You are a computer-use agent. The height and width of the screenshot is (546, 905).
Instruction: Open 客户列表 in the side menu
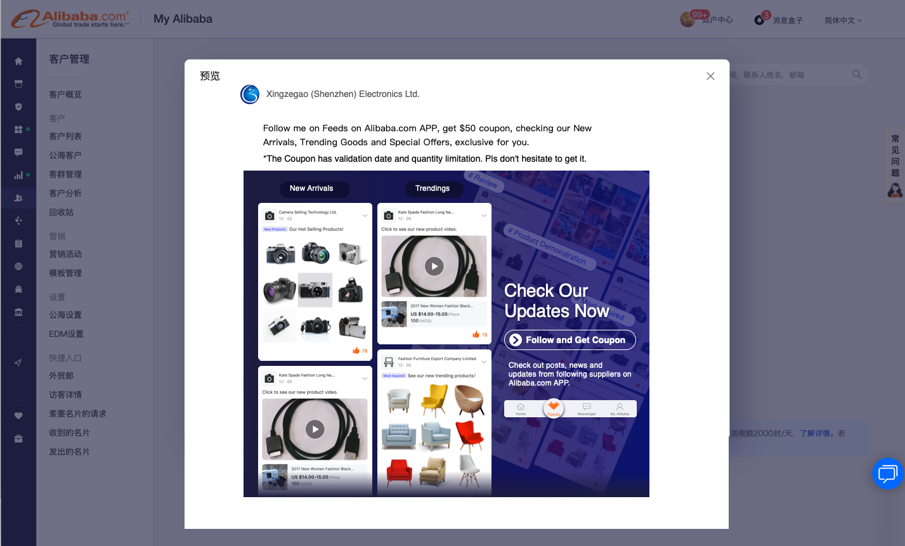pyautogui.click(x=65, y=136)
